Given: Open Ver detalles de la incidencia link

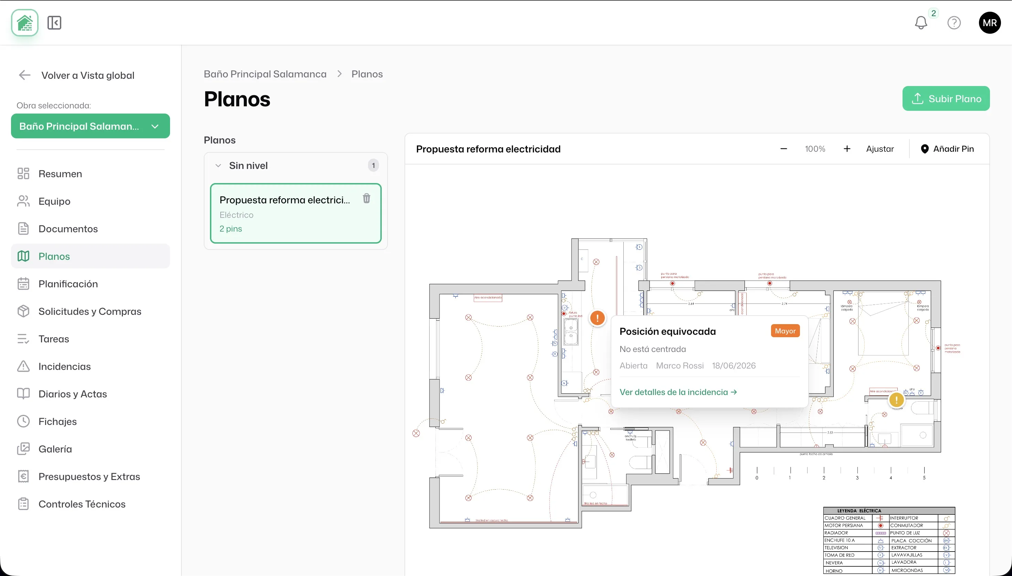Looking at the screenshot, I should [678, 392].
